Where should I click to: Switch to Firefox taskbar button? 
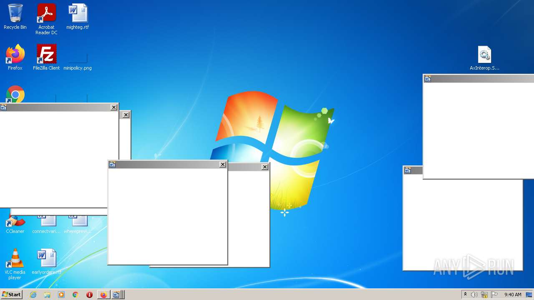tap(103, 295)
